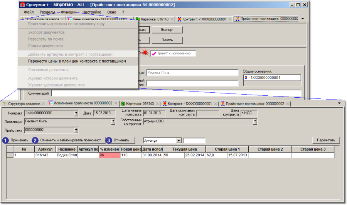Close the Исполнение прайс-листа 0000000002 tab

pyautogui.click(x=116, y=103)
